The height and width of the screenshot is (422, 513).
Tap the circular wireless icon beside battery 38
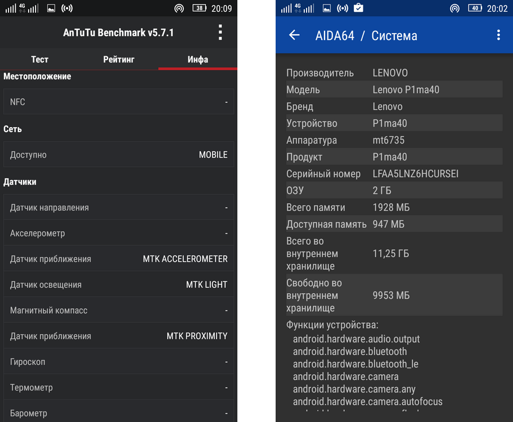179,8
